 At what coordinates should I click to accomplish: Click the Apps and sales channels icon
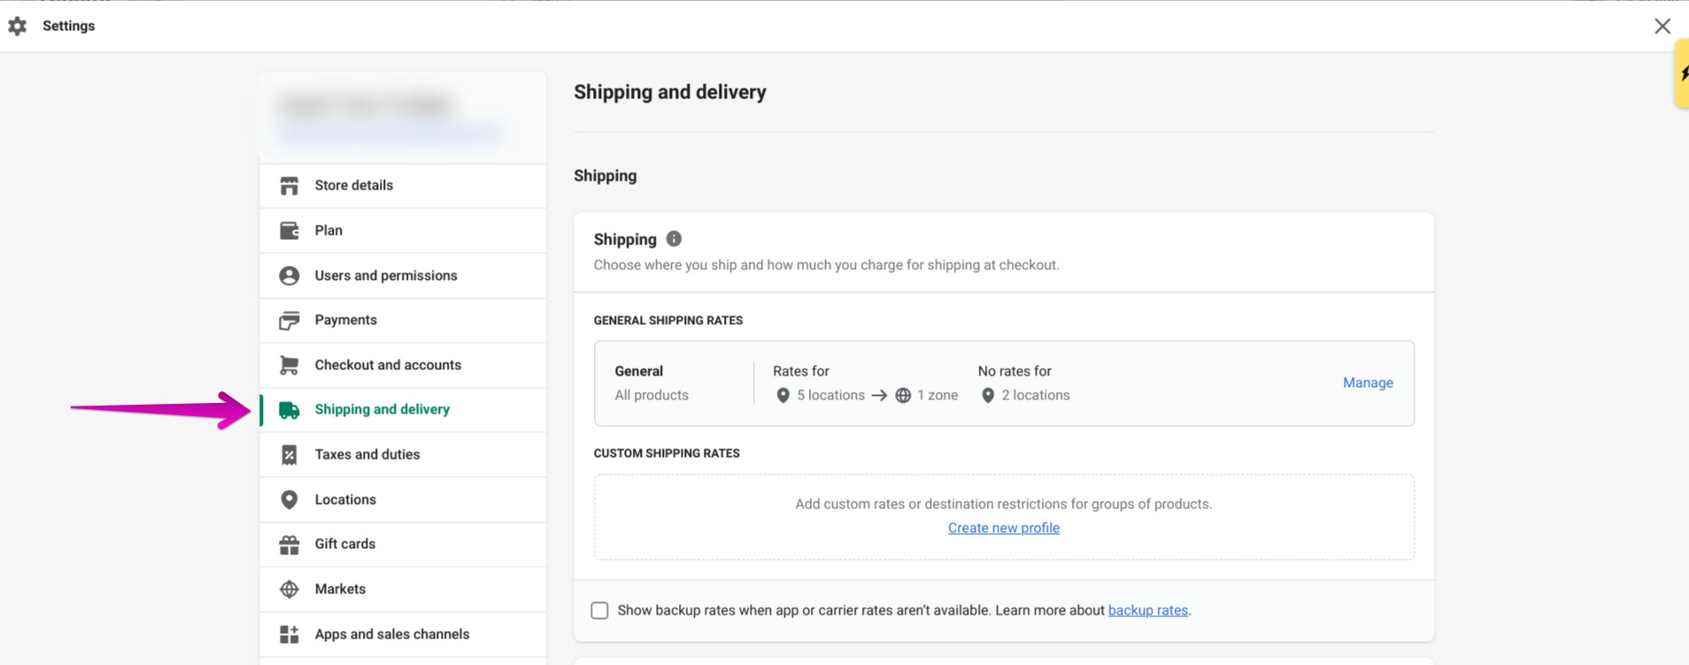pos(289,635)
